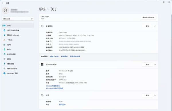Click the privacy shield icon

coord(4,68)
